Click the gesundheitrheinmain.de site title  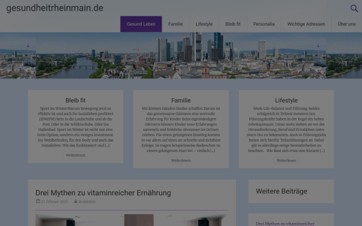[55, 8]
